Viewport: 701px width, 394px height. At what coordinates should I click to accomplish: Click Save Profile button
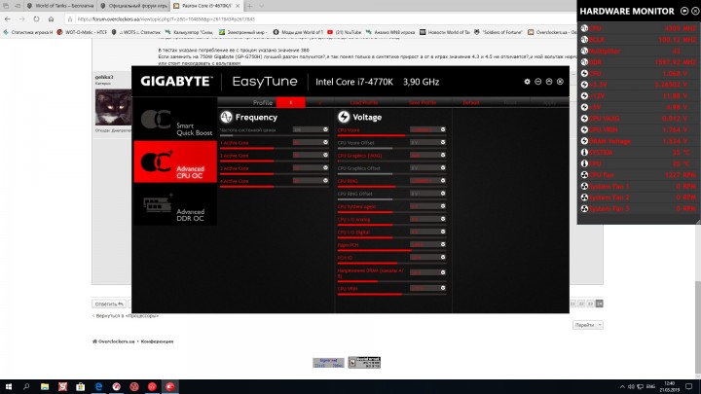pos(423,103)
